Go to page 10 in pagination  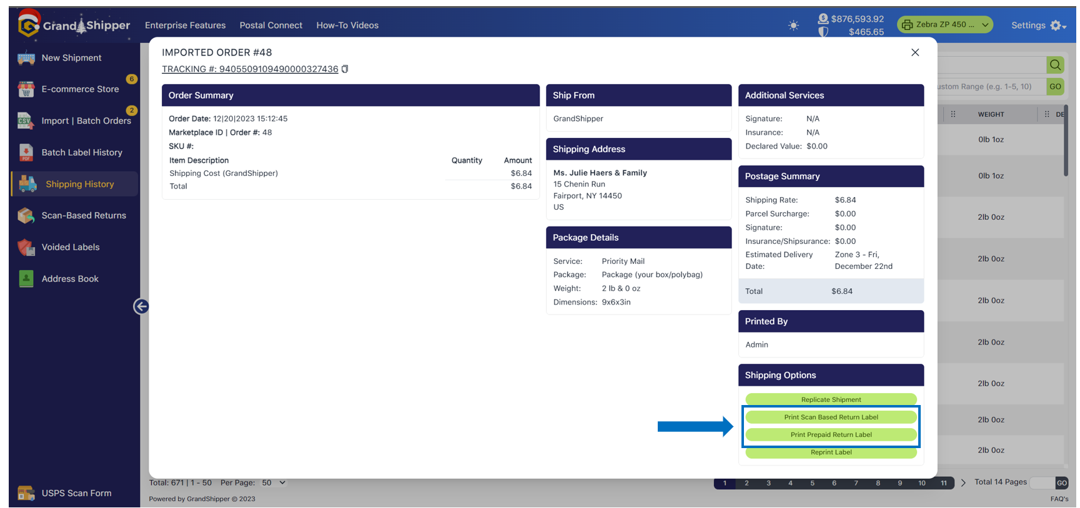(922, 483)
